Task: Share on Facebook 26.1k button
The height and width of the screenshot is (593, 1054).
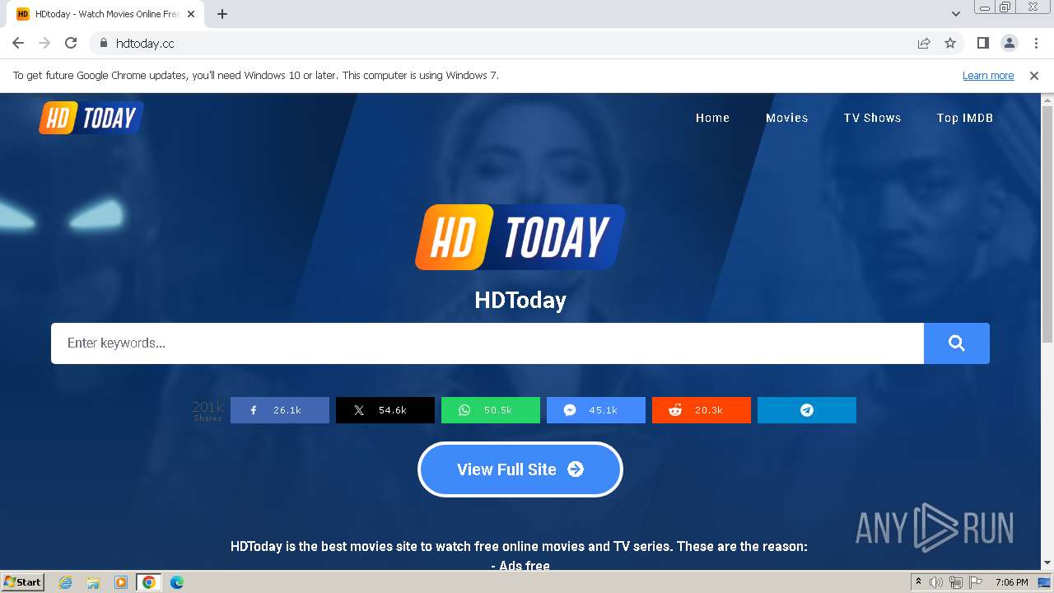Action: (x=280, y=410)
